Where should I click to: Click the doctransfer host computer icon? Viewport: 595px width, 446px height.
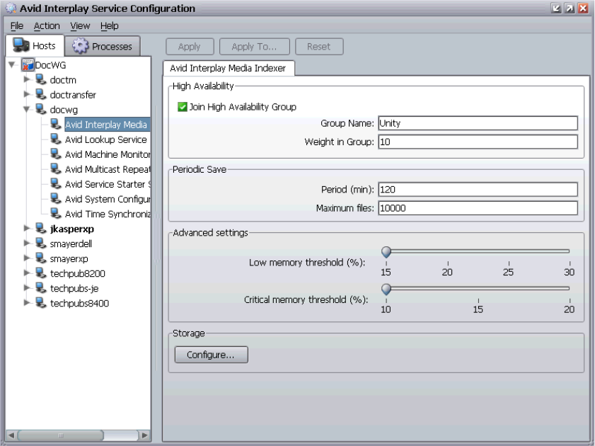coord(41,95)
